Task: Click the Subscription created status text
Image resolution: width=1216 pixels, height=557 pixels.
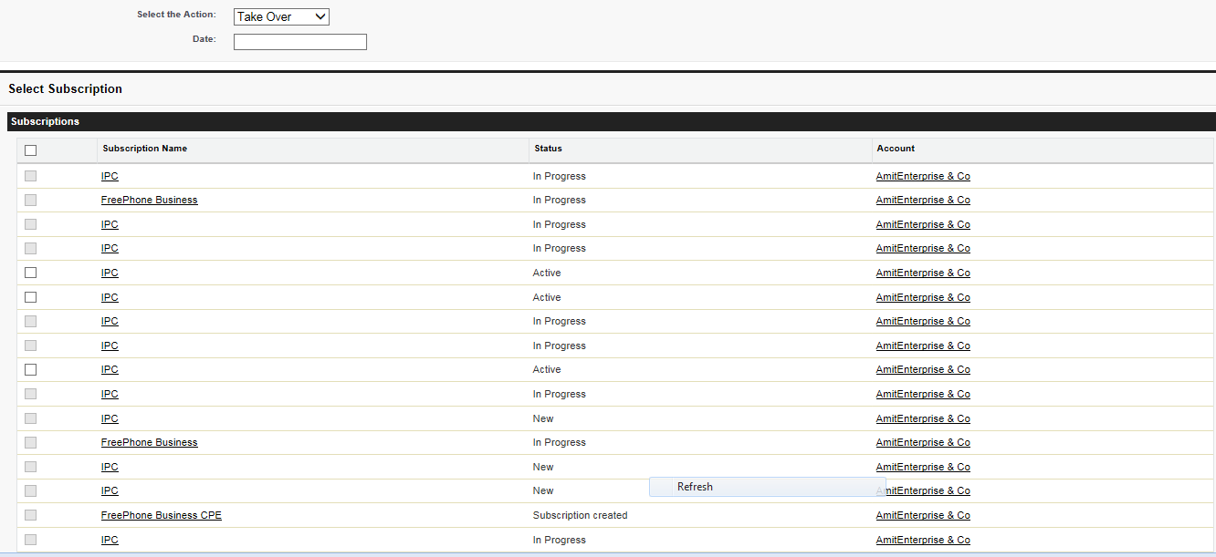Action: pos(580,515)
